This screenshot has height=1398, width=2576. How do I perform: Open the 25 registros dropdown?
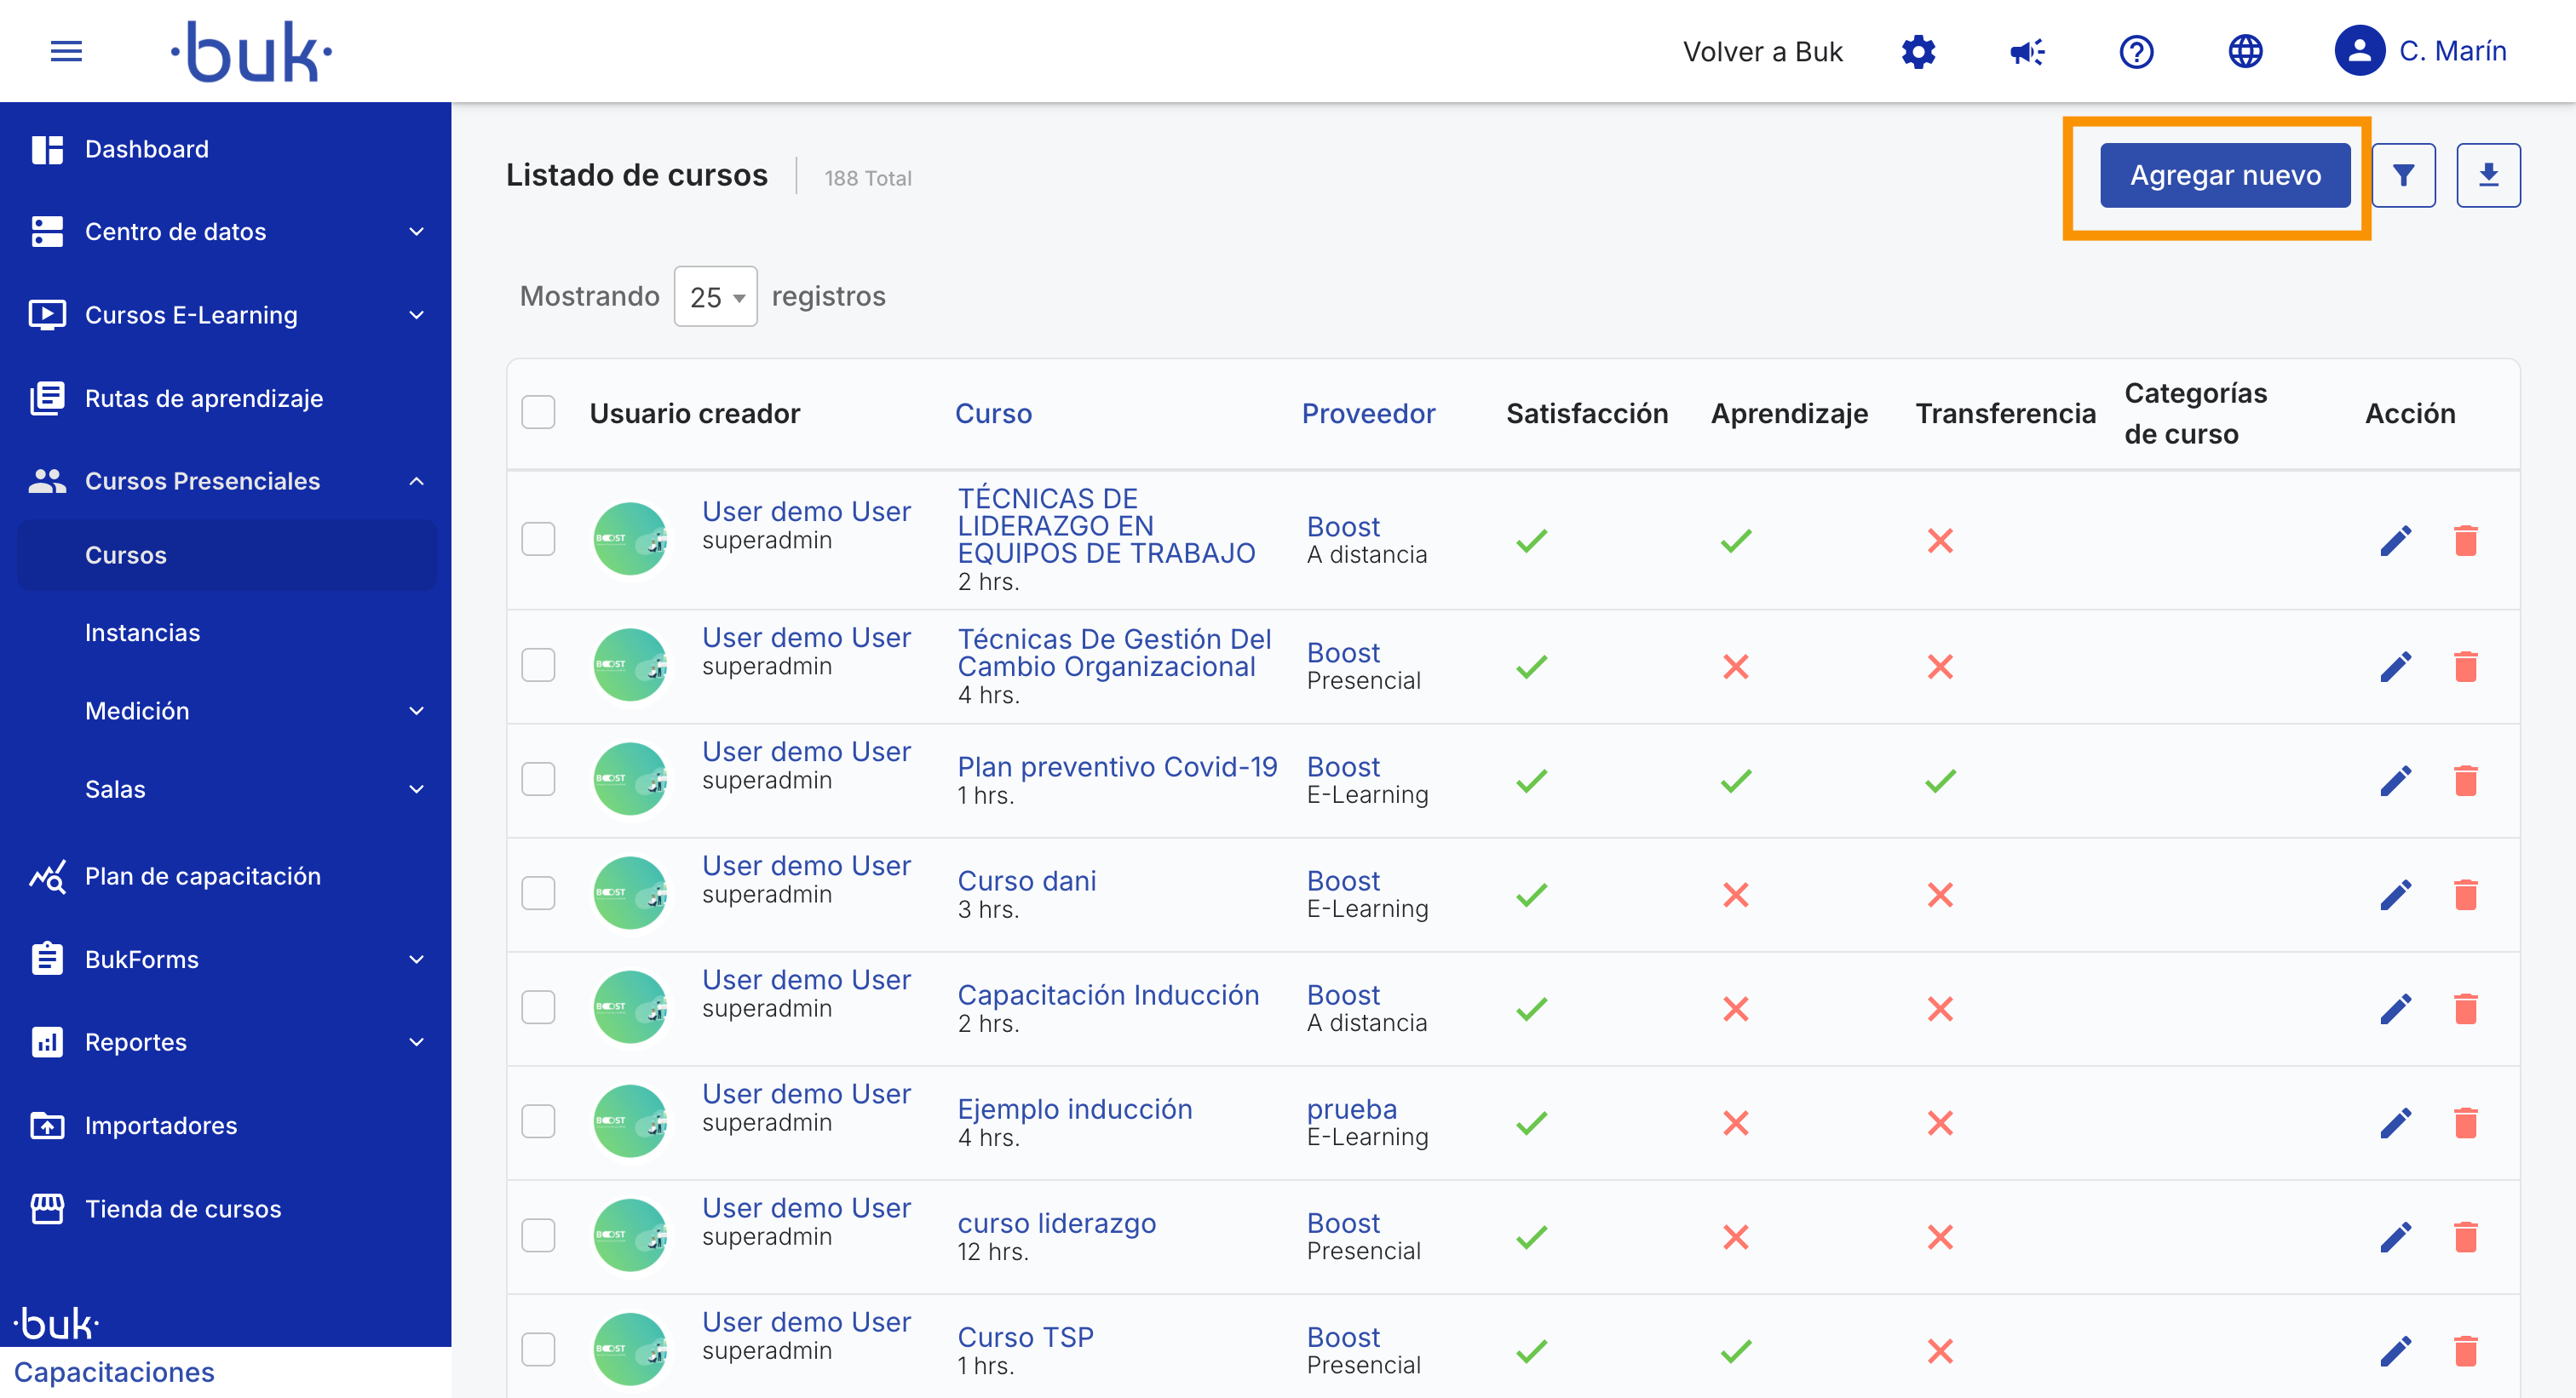pos(715,297)
